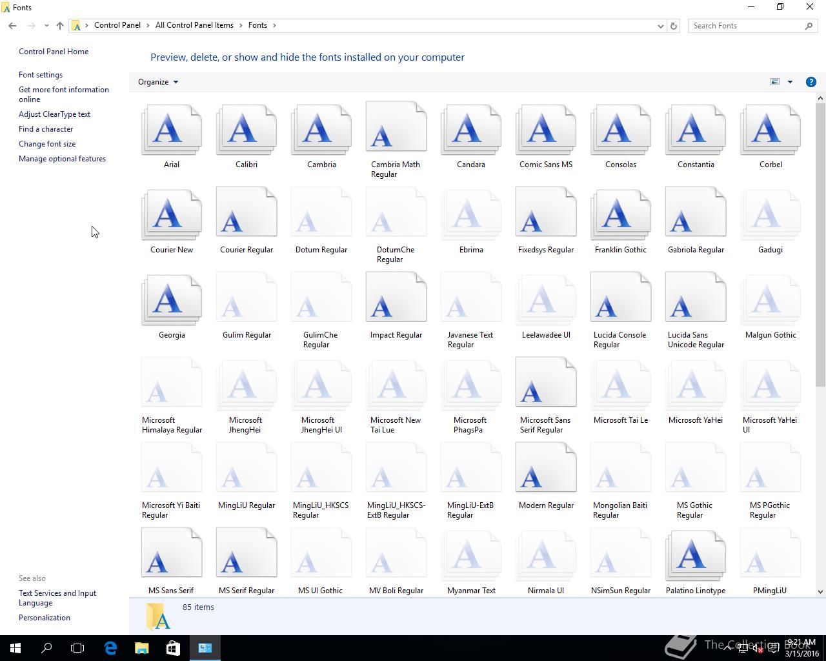
Task: Select the Corbel font icon
Action: (770, 129)
